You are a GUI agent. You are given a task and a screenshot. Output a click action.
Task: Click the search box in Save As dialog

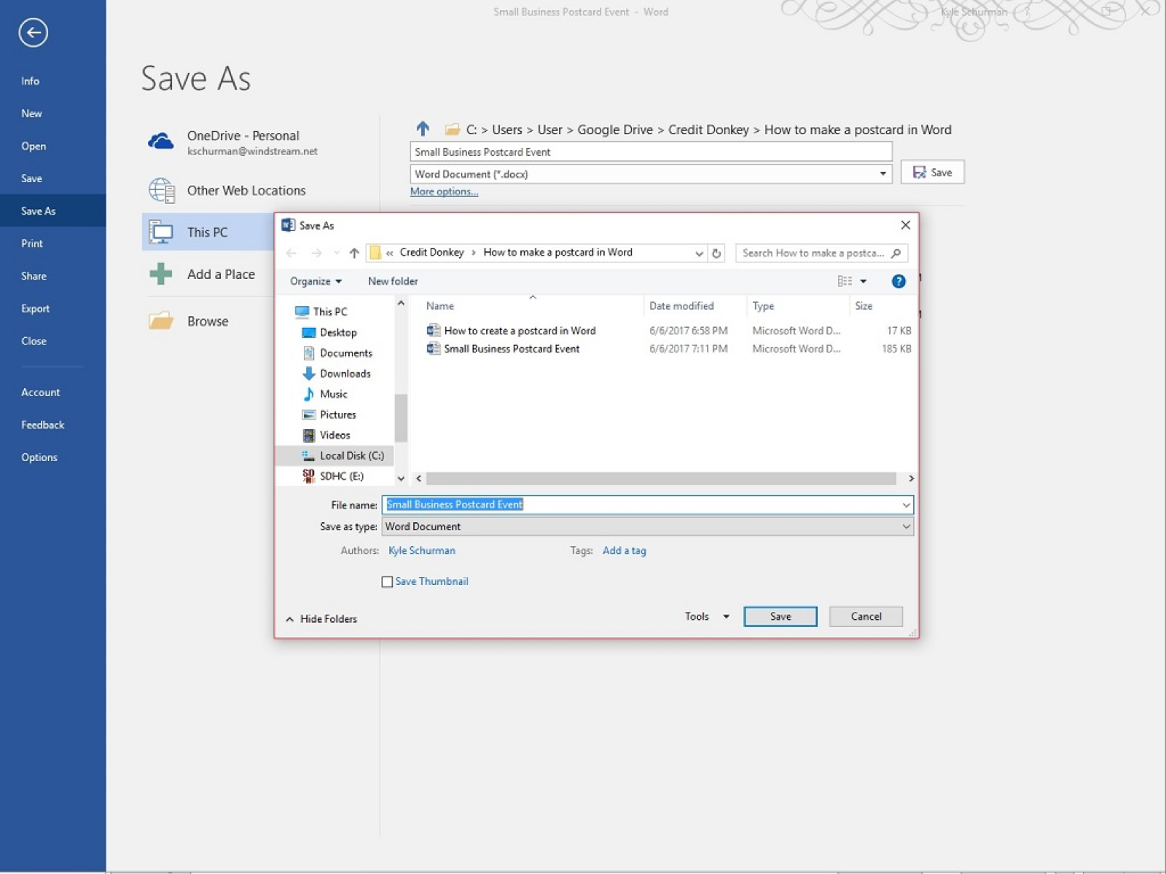(821, 253)
